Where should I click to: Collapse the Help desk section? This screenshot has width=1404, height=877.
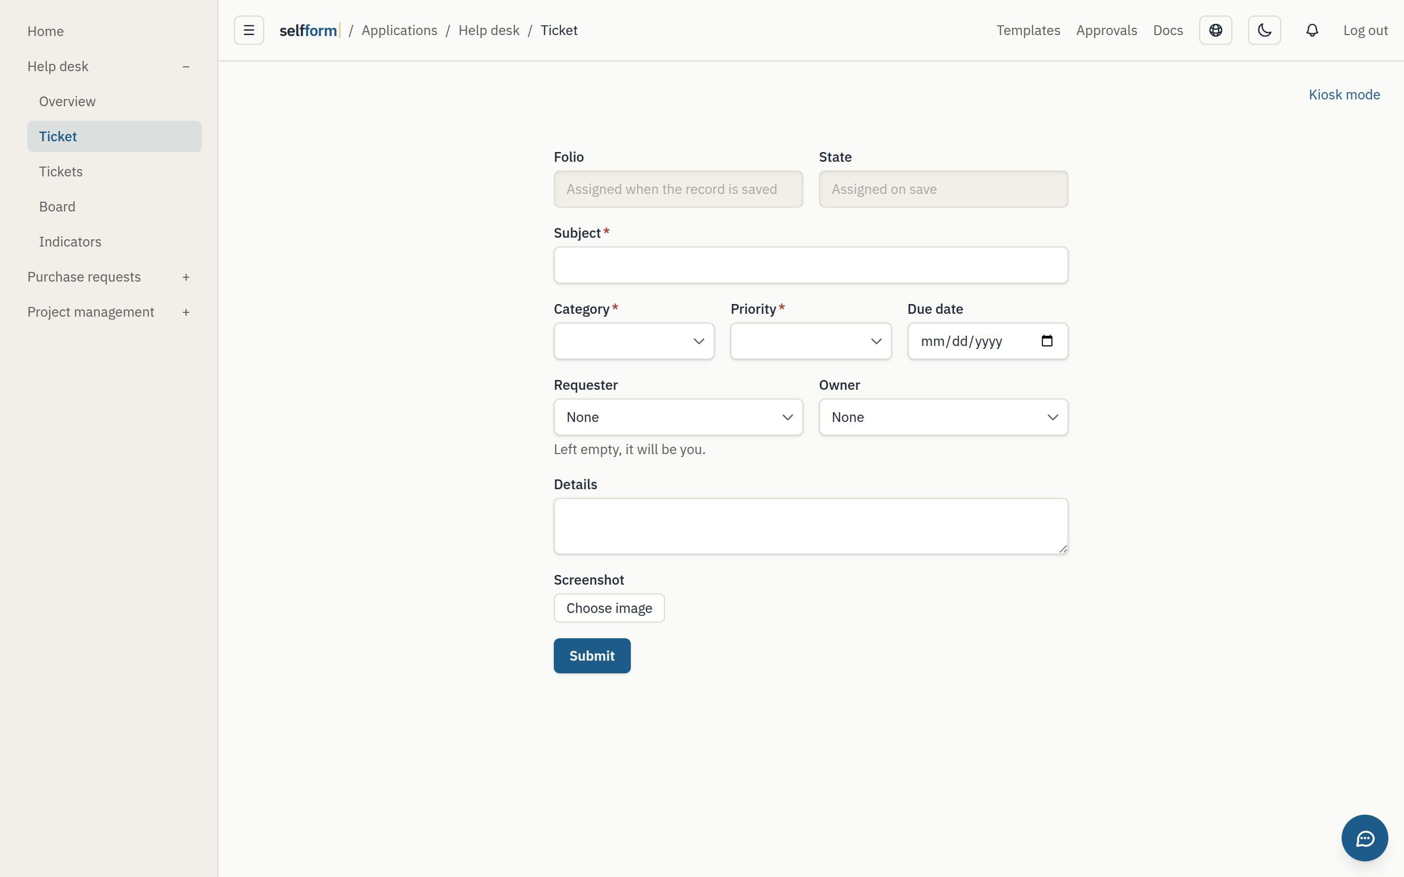pos(186,67)
